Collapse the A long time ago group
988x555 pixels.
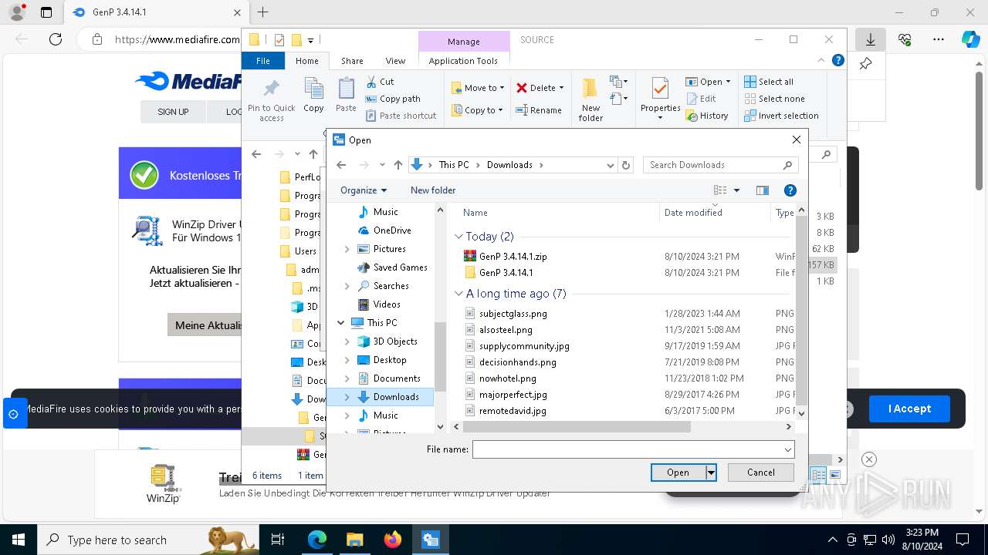458,294
